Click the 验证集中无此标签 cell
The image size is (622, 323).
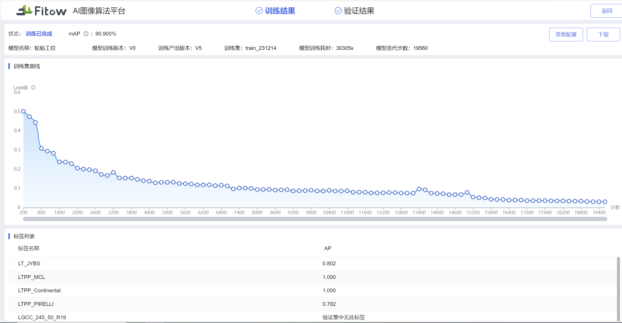click(344, 317)
